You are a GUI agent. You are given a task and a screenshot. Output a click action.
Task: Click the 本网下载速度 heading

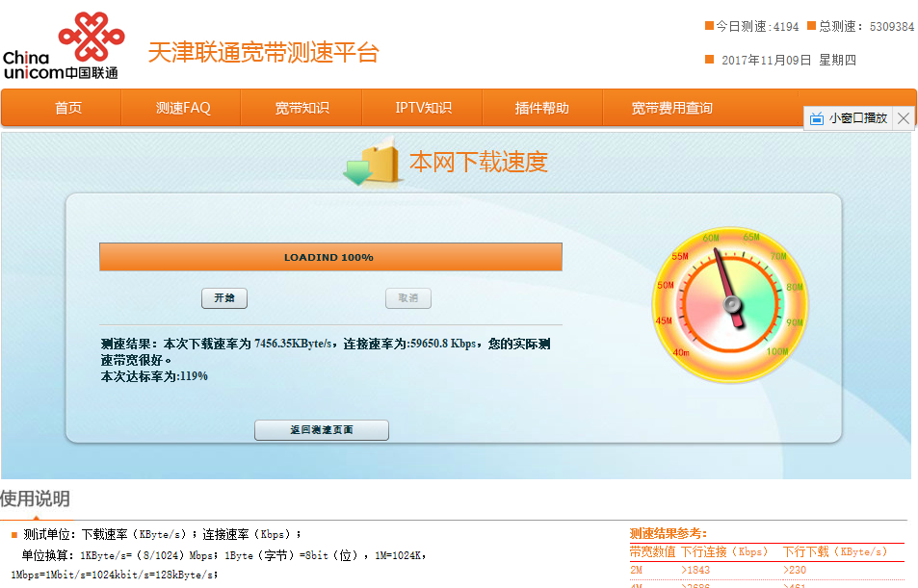coord(479,162)
